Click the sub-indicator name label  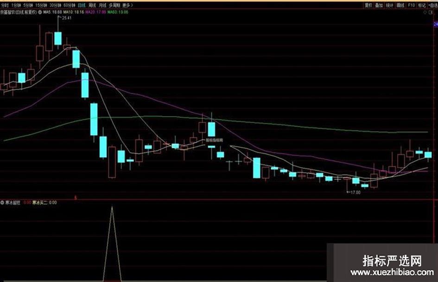click(x=13, y=202)
